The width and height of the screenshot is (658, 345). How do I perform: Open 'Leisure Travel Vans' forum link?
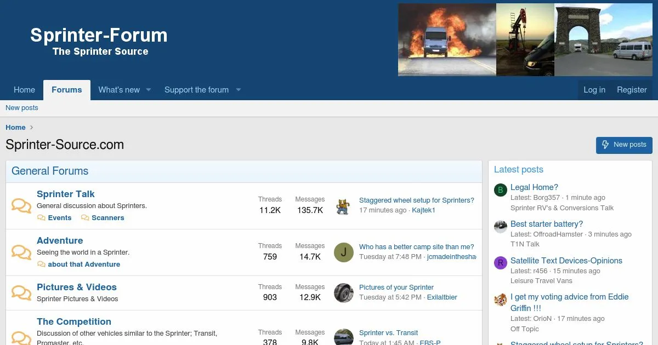click(x=541, y=281)
